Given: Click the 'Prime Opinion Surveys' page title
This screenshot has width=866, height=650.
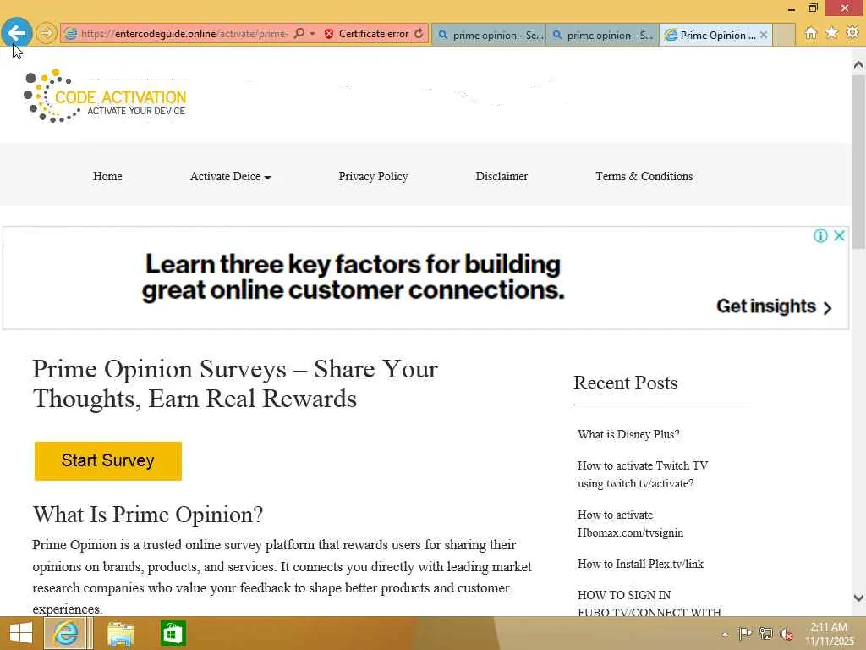Looking at the screenshot, I should point(235,383).
